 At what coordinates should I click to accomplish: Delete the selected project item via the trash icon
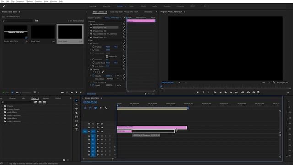81,93
